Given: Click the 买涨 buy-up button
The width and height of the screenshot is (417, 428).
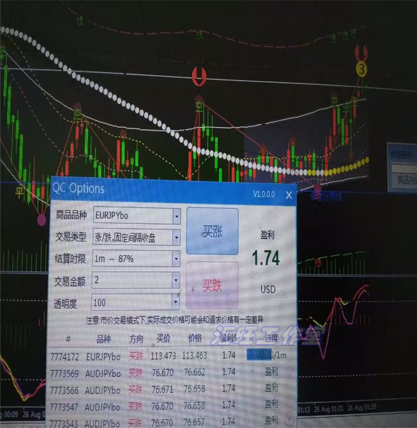Looking at the screenshot, I should coord(212,231).
